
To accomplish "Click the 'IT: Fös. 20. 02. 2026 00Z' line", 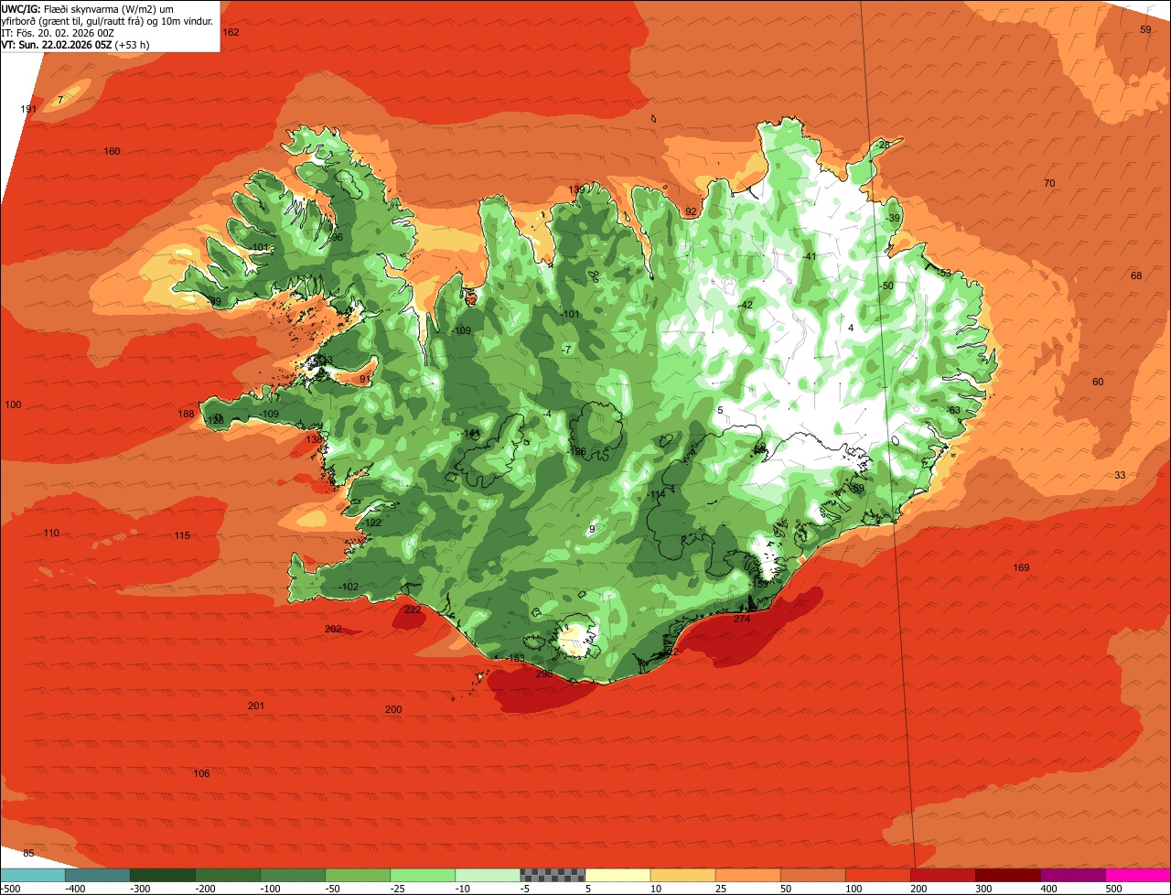I will tap(56, 32).
